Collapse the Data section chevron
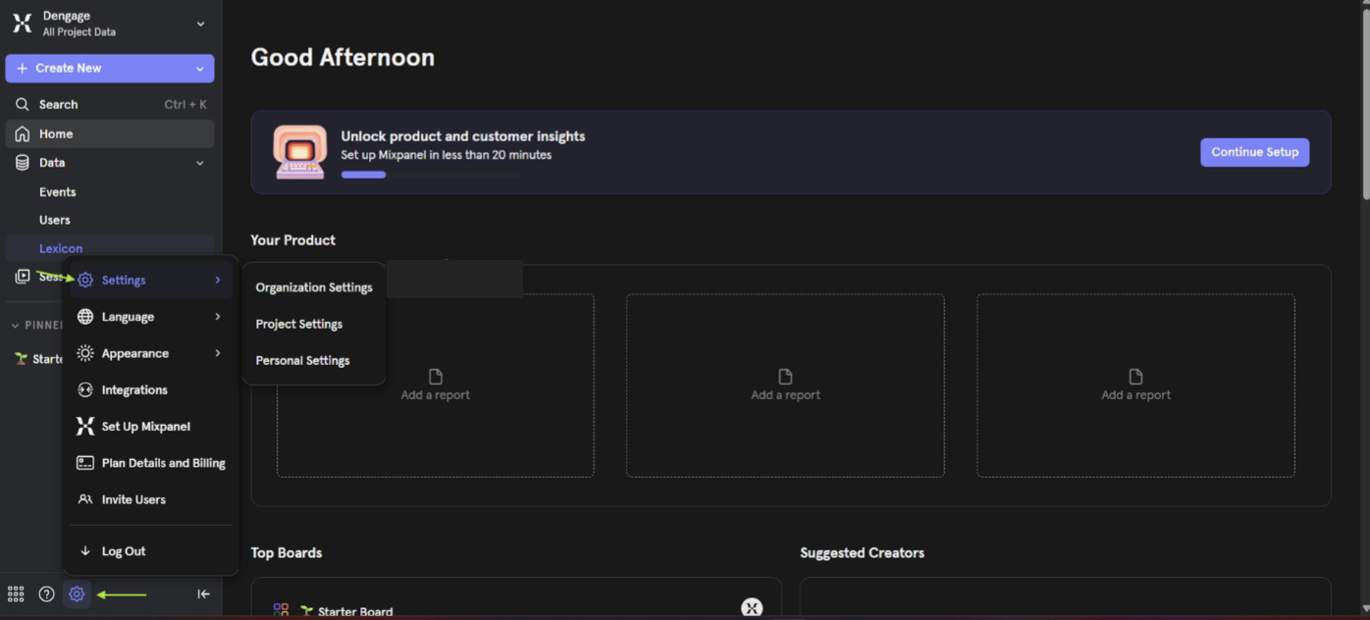1370x620 pixels. coord(200,163)
